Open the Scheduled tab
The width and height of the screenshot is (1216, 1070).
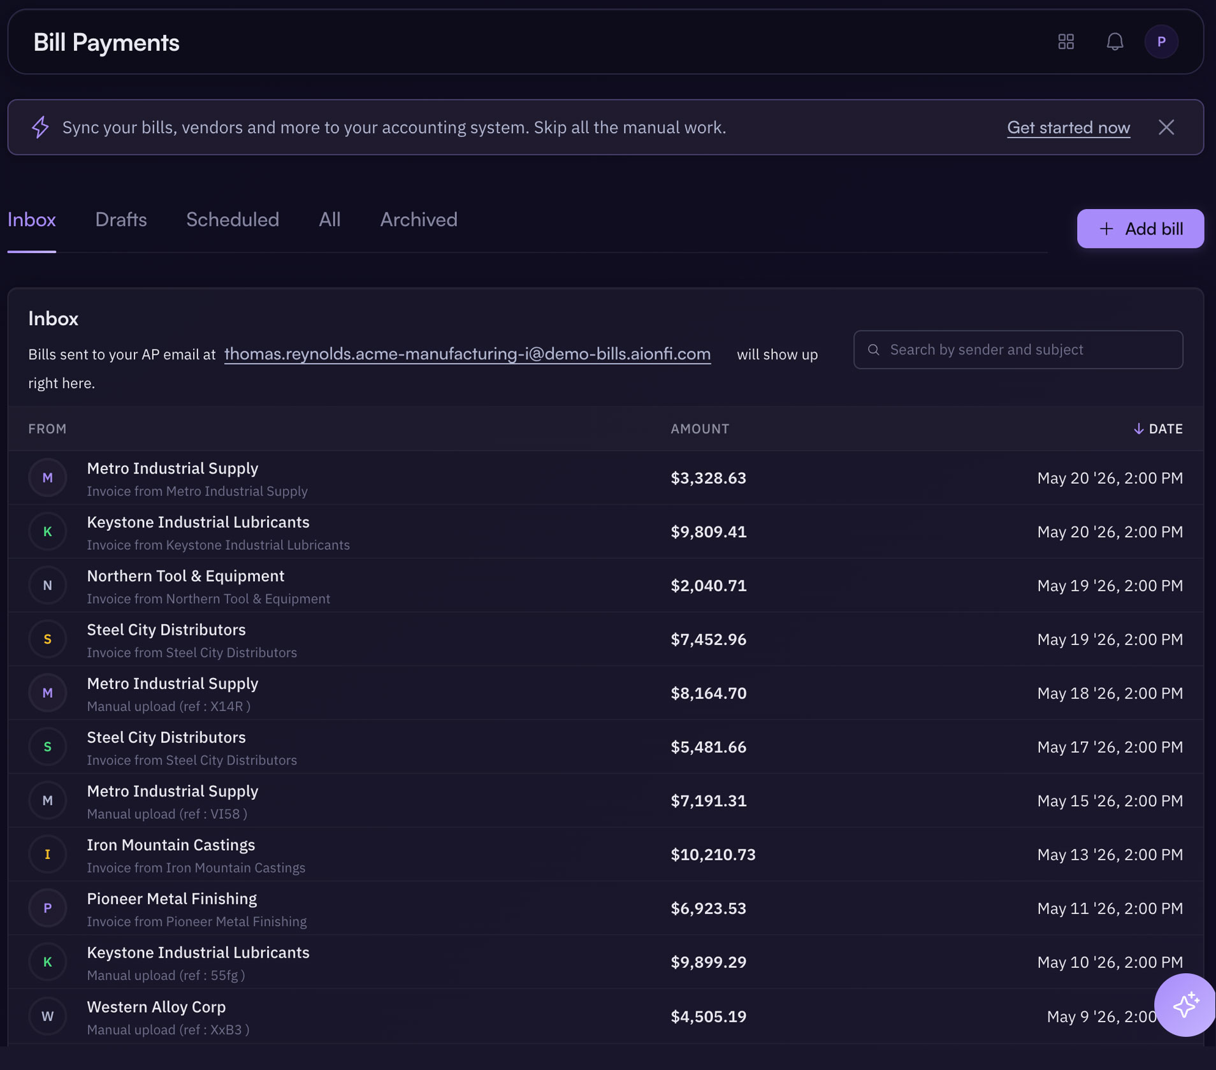(233, 220)
